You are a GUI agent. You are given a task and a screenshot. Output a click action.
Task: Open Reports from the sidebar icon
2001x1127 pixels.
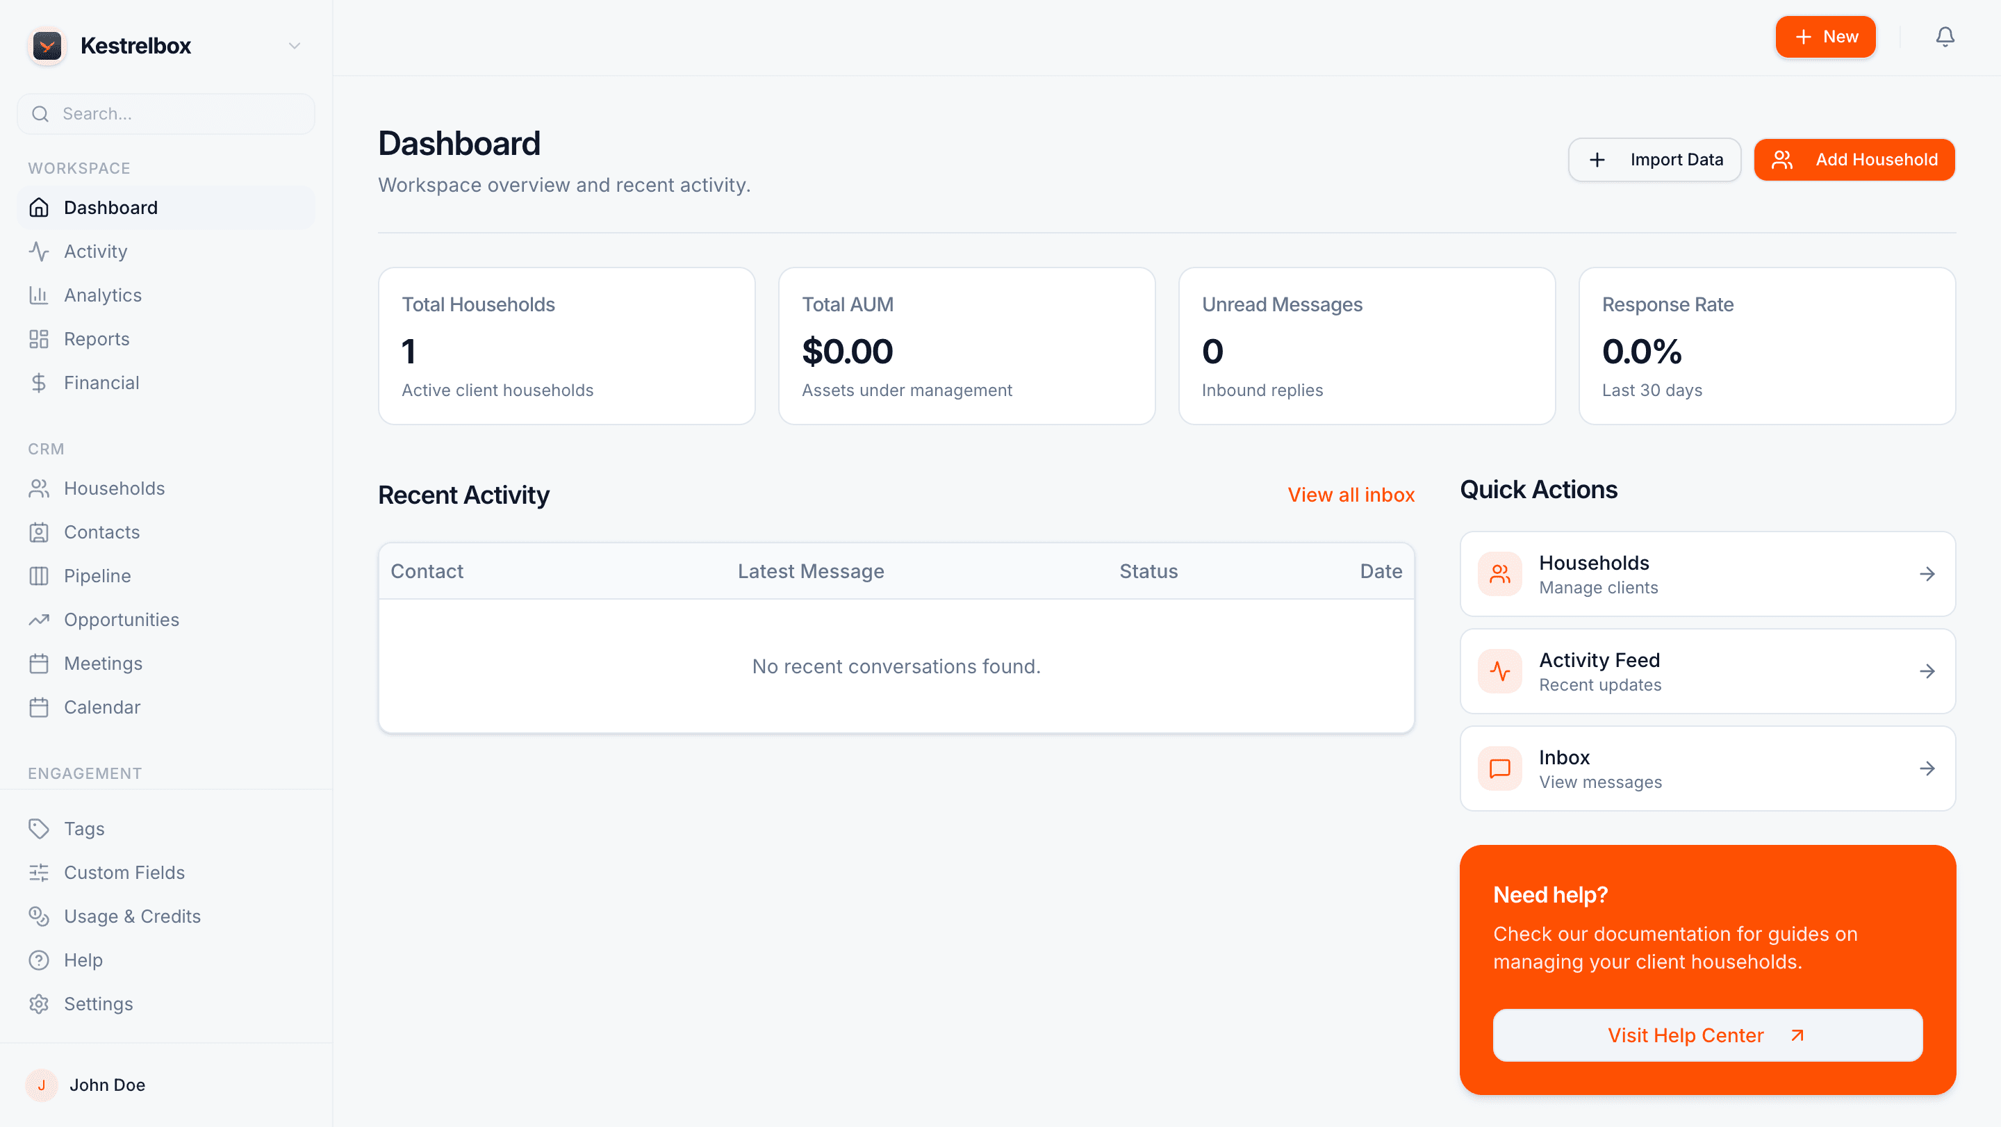click(40, 338)
